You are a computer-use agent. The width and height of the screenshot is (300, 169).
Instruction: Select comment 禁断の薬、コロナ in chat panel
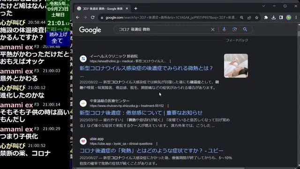tap(25, 153)
